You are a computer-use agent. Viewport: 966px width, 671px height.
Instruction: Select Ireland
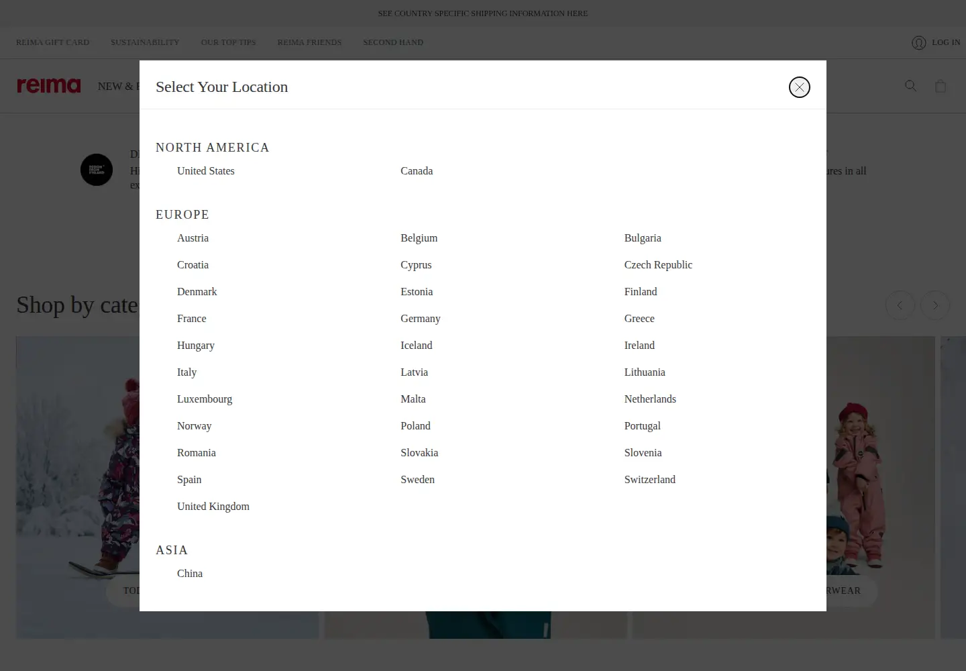click(x=639, y=346)
